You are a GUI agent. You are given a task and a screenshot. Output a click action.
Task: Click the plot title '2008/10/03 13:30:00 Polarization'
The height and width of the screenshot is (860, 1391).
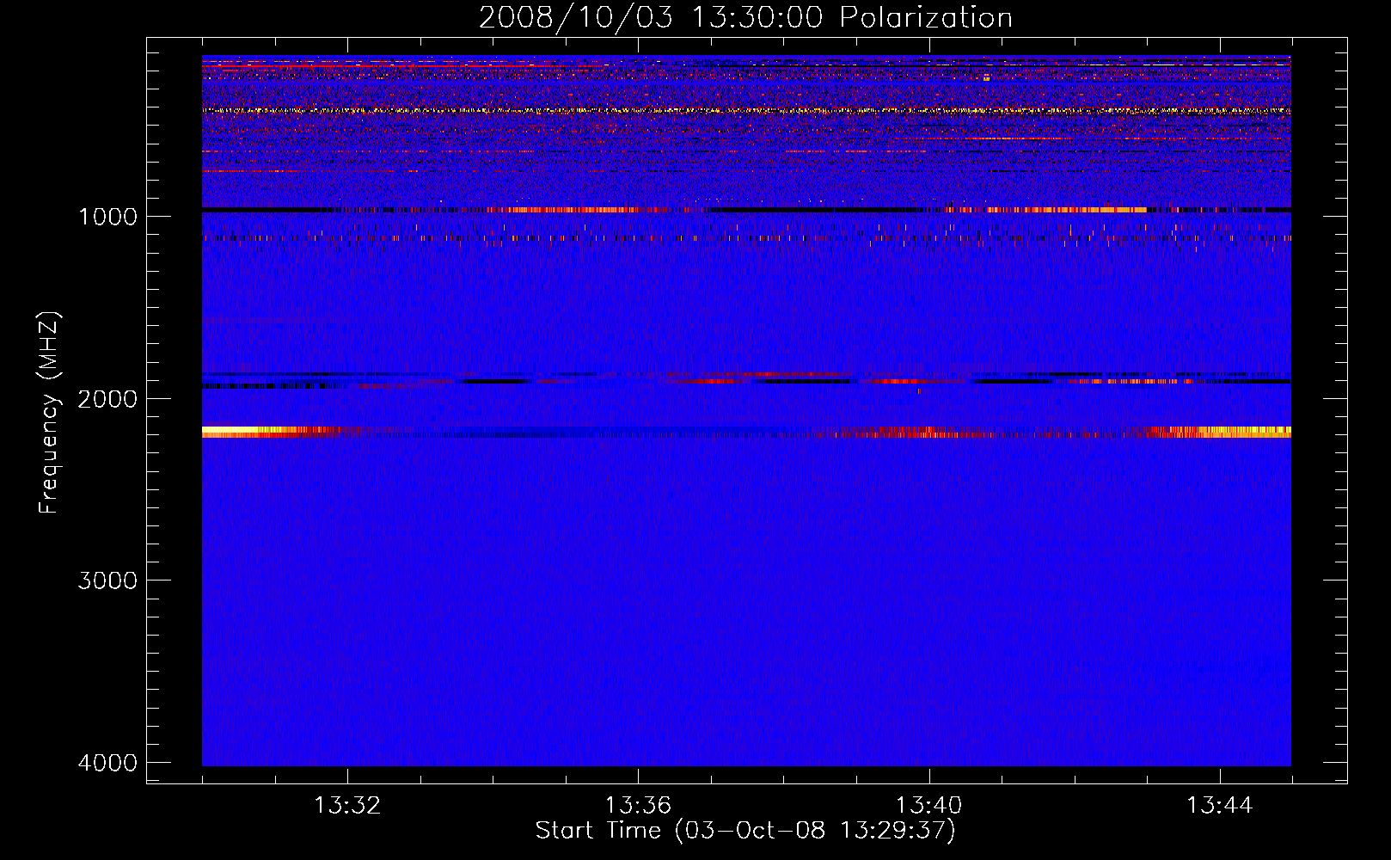[745, 17]
